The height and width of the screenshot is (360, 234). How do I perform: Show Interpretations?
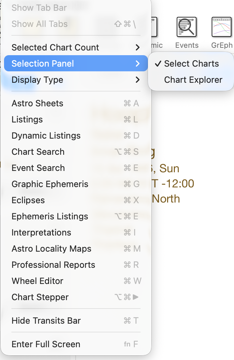coord(41,232)
